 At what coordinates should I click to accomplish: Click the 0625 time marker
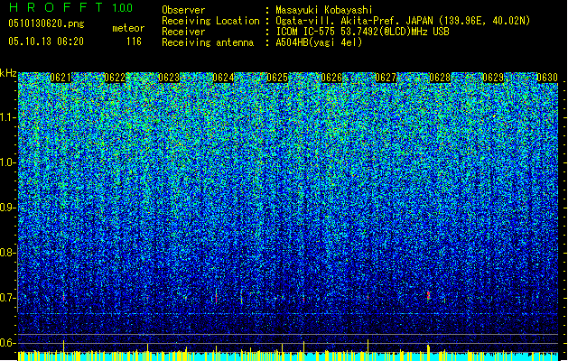pos(277,78)
